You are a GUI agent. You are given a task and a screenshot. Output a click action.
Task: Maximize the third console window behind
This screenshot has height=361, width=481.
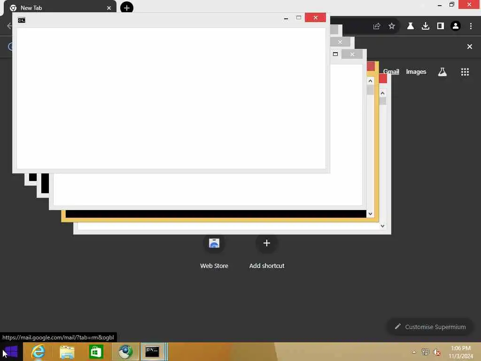pos(335,54)
